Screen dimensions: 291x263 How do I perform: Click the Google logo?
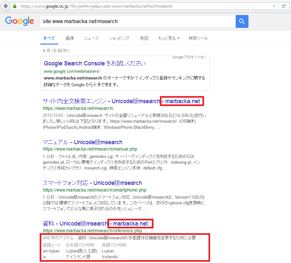(20, 21)
